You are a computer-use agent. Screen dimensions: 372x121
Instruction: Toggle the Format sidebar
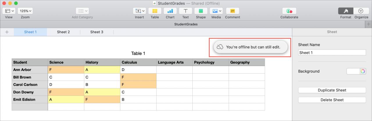click(346, 11)
